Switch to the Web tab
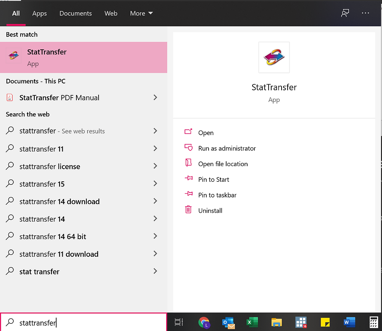The image size is (382, 331). tap(111, 13)
